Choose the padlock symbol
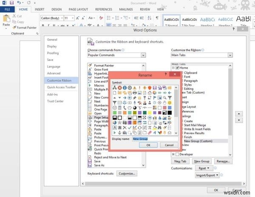This screenshot has width=255, height=197. [139, 98]
